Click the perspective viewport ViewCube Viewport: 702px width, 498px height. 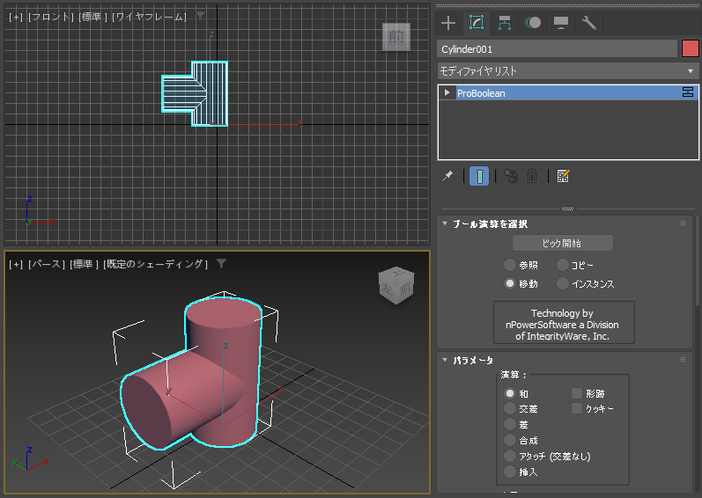(396, 286)
